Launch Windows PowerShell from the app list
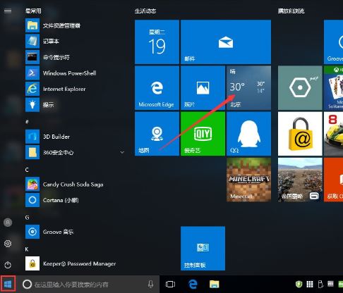Screen dimensions: 343x293 tap(76, 73)
